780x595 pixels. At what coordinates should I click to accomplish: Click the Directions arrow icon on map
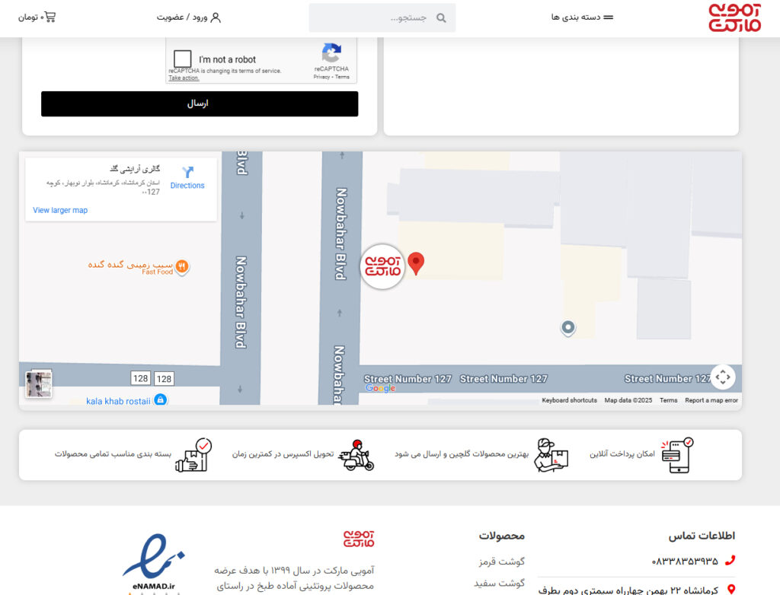point(187,173)
